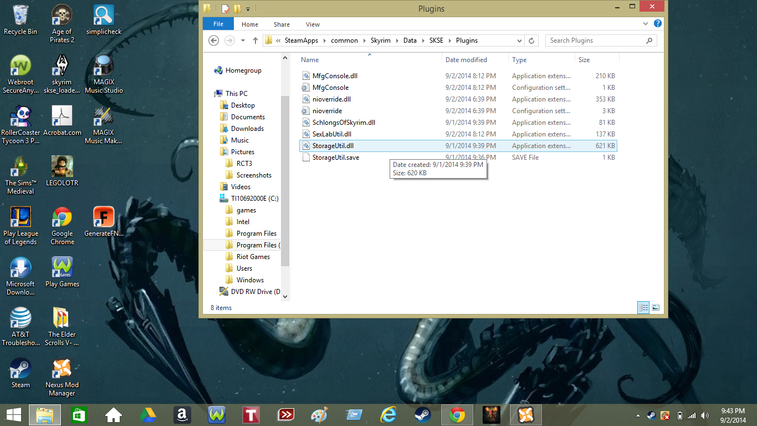The image size is (757, 426).
Task: Select Homegroup in navigation pane
Action: coord(243,70)
